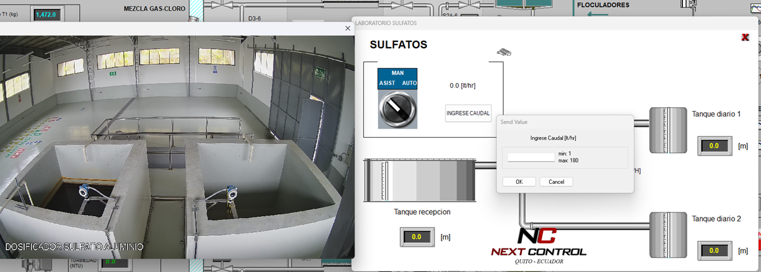The height and width of the screenshot is (272, 761).
Task: Click the dosificador sulfato camera video
Action: click(176, 146)
